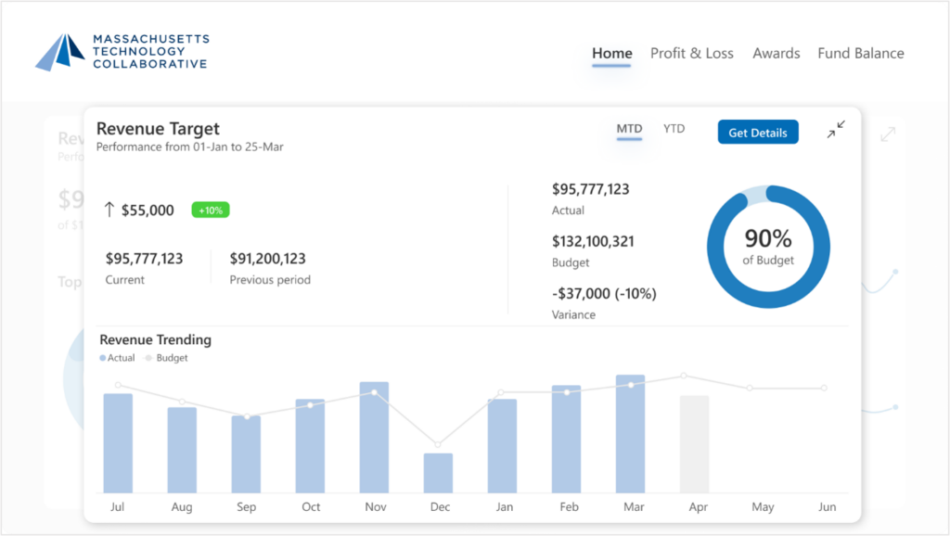Select the MTD view
This screenshot has height=536, width=950.
point(629,129)
